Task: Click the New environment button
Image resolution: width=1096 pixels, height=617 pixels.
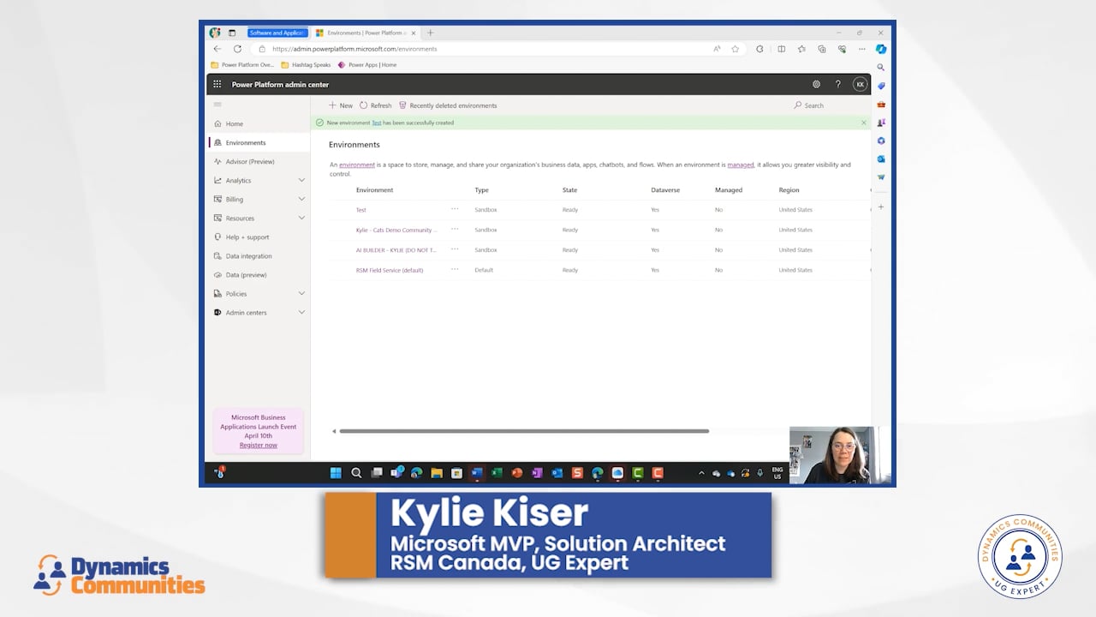Action: [x=341, y=105]
